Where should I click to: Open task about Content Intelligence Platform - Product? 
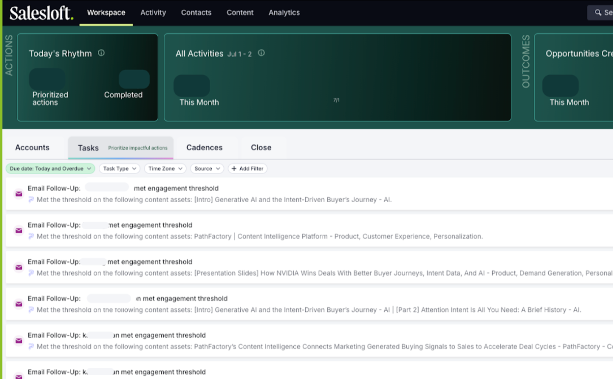[309, 230]
